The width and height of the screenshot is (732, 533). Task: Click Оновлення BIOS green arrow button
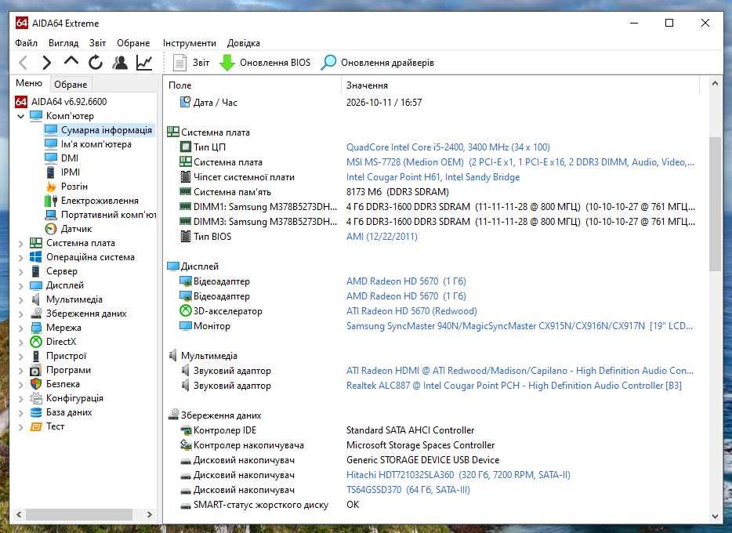(265, 63)
